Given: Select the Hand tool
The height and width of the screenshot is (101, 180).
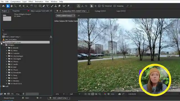Looking at the screenshot, I should point(12,6).
